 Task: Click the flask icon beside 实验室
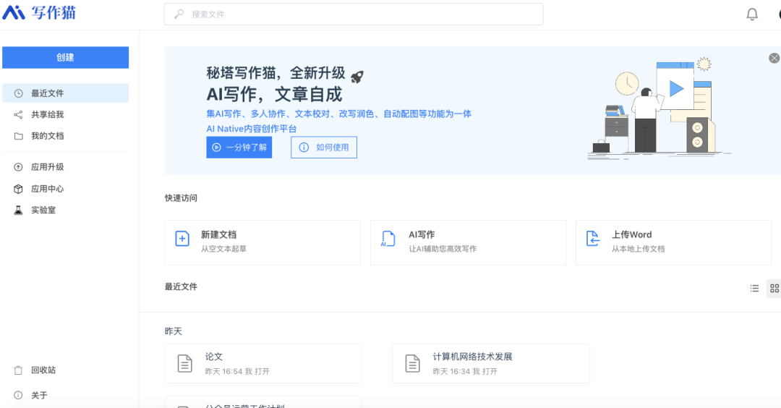tap(18, 211)
